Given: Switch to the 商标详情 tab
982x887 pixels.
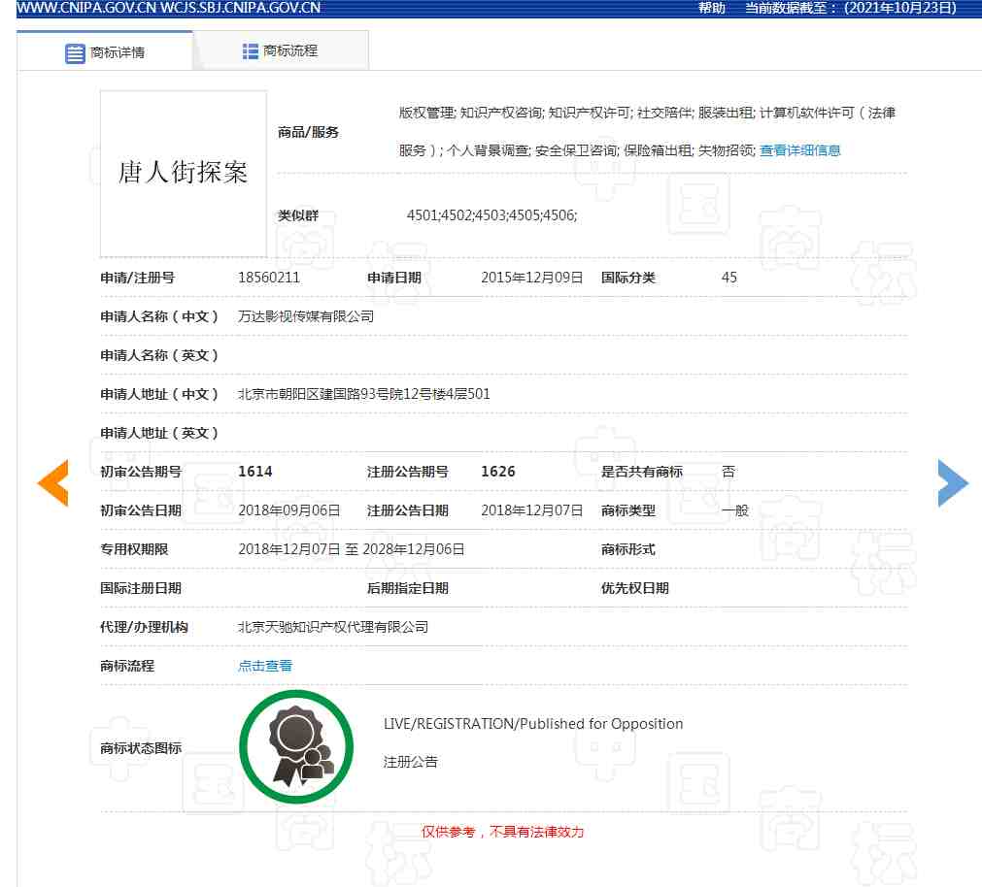Looking at the screenshot, I should pyautogui.click(x=105, y=50).
